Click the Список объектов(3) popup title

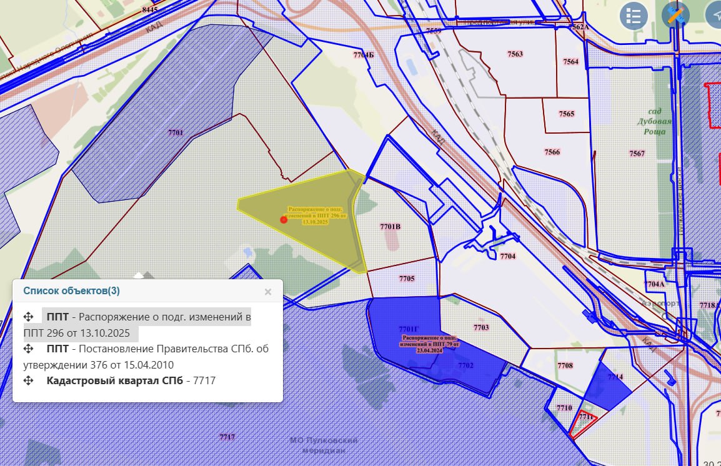click(x=71, y=291)
